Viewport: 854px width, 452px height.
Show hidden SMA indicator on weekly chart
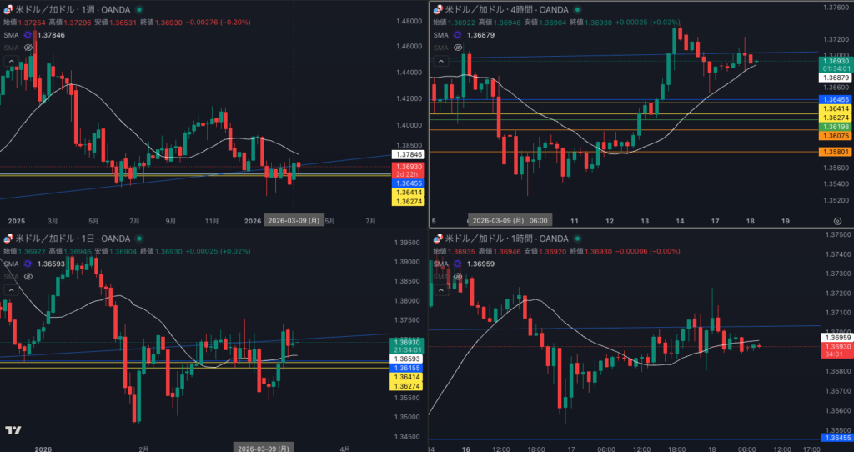point(28,48)
